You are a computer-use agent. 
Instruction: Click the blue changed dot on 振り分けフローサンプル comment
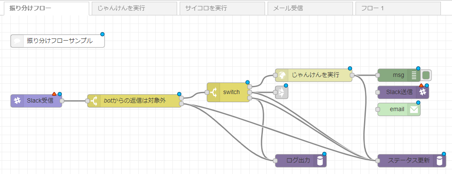coord(102,34)
